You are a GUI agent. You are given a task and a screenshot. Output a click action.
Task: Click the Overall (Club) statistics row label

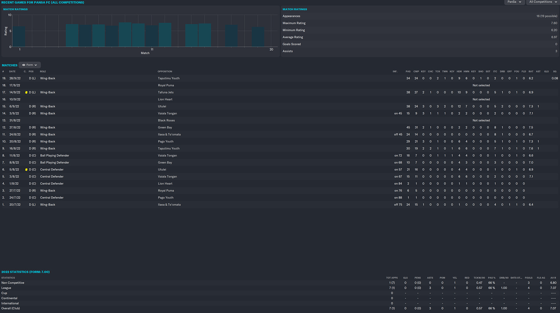tap(10, 308)
